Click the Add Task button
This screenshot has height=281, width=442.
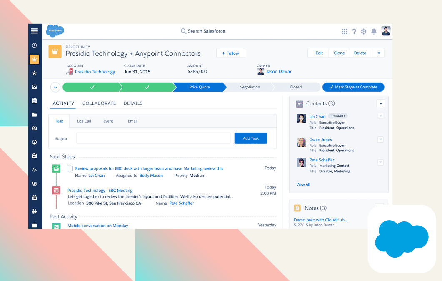click(250, 138)
